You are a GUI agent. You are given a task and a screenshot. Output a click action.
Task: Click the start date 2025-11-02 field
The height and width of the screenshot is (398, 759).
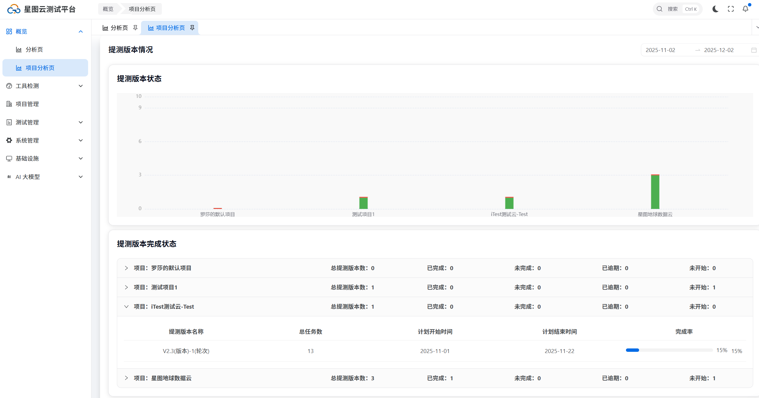click(x=660, y=50)
